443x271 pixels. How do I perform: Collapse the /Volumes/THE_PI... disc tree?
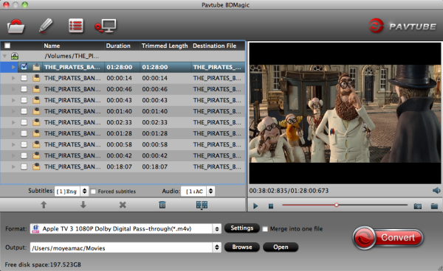point(4,56)
